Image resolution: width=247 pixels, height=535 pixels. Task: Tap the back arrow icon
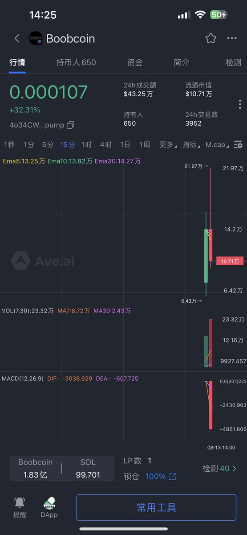click(x=17, y=38)
